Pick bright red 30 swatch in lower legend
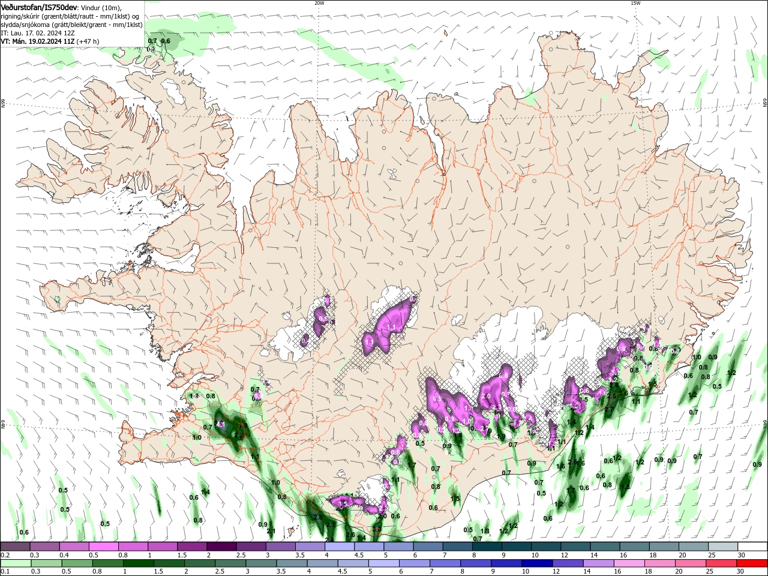 pos(753,563)
